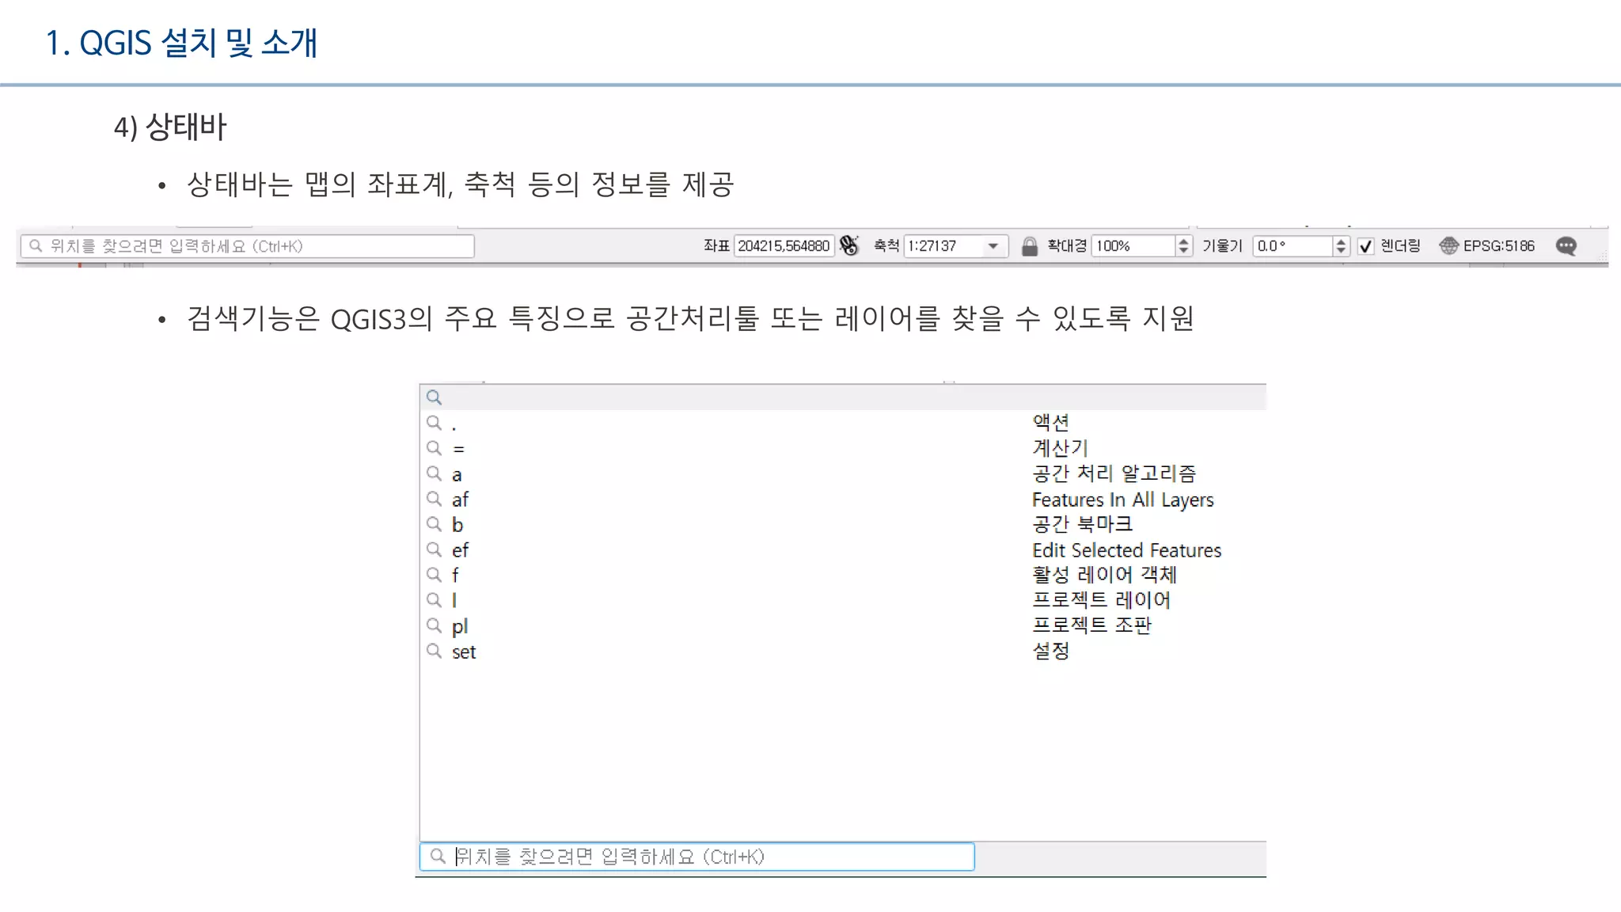Click the 기울기 rotation label
Viewport: 1621px width, 912px height.
click(x=1223, y=246)
